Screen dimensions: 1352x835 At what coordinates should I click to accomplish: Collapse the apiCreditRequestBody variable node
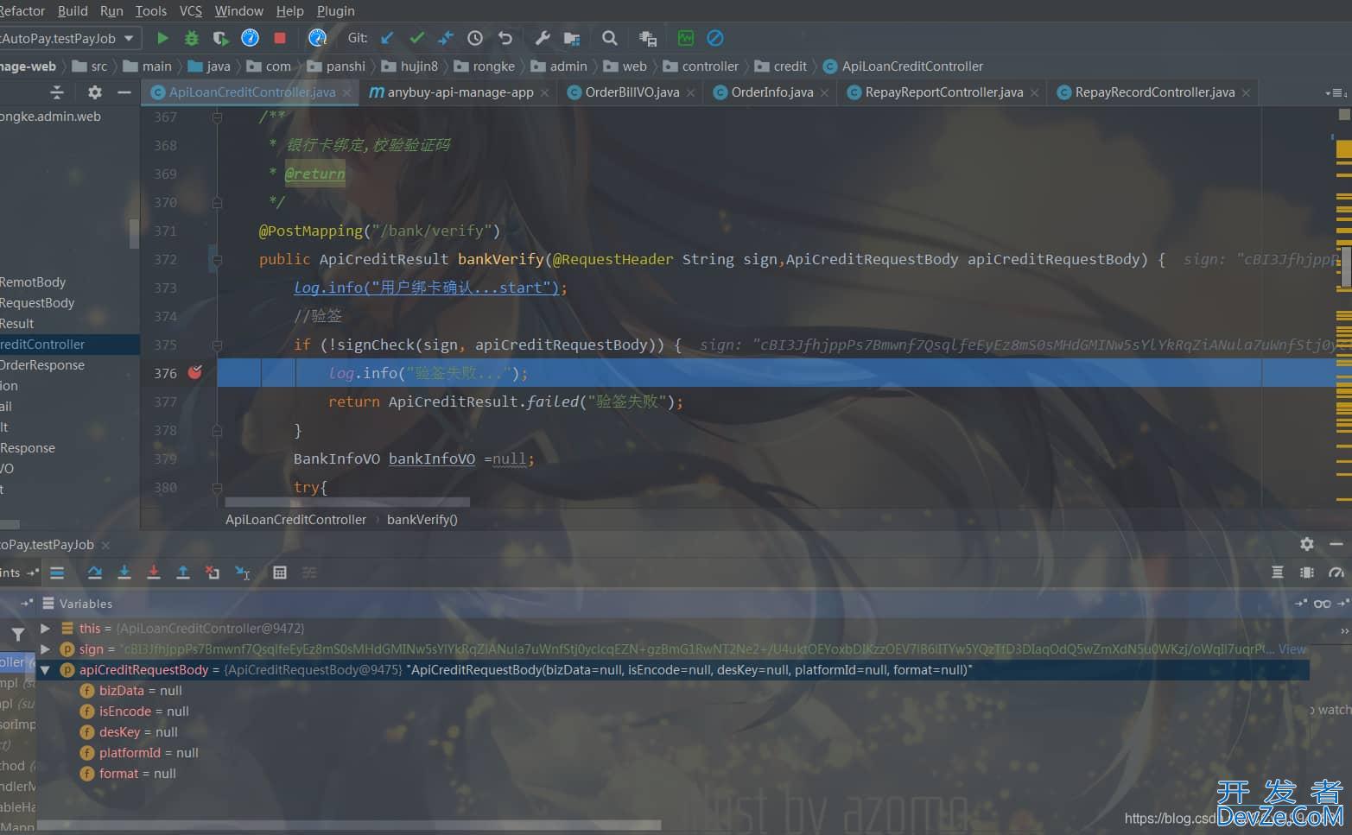pyautogui.click(x=45, y=670)
